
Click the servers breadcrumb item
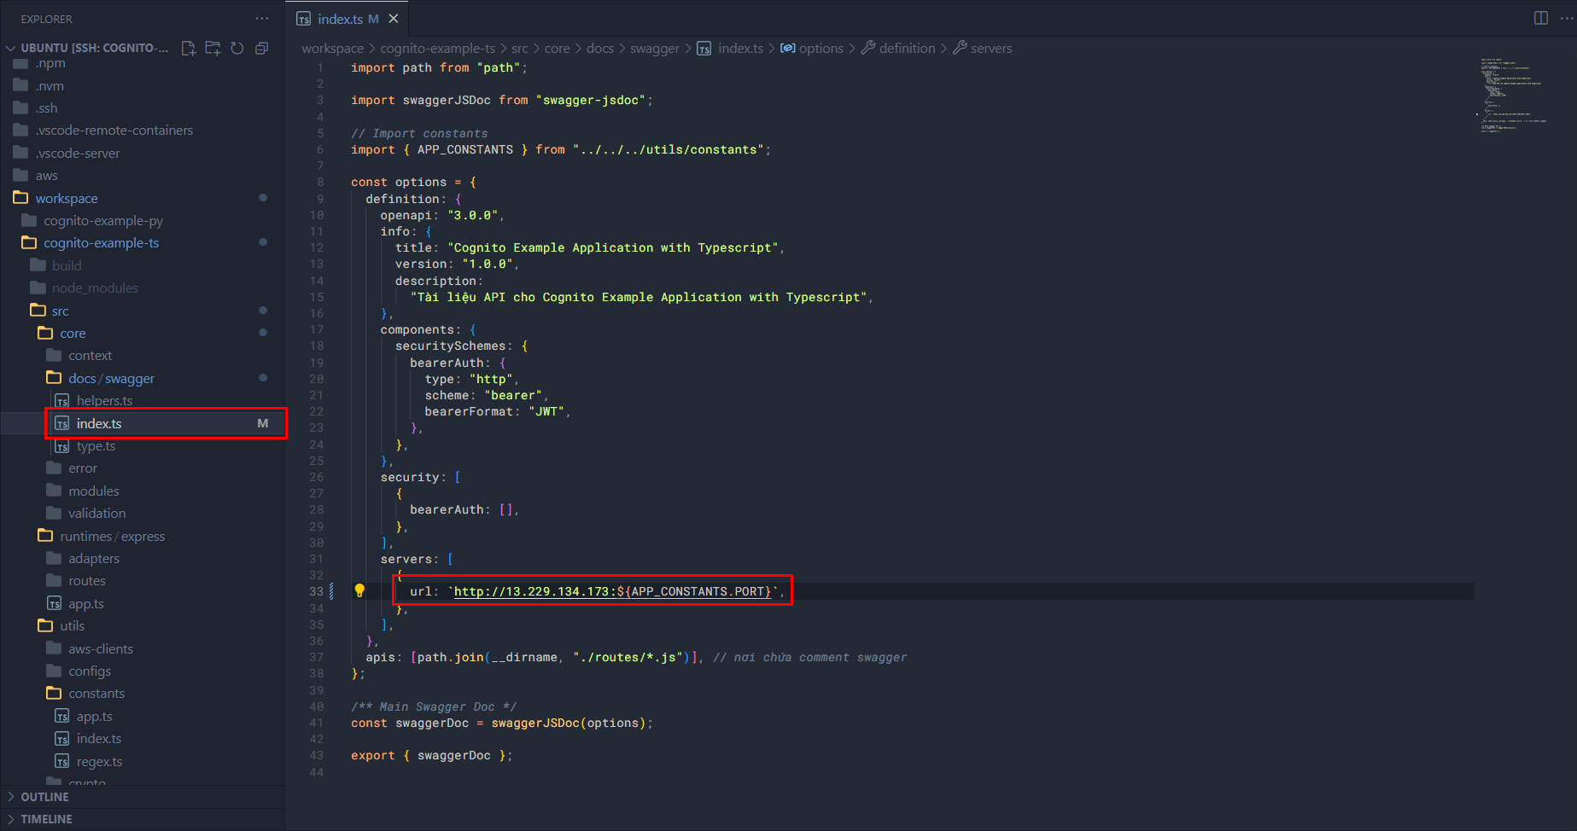pyautogui.click(x=990, y=49)
